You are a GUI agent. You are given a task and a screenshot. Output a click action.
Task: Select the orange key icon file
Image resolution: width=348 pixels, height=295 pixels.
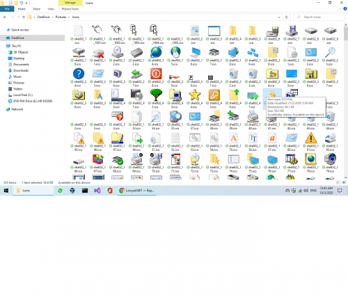point(214,99)
